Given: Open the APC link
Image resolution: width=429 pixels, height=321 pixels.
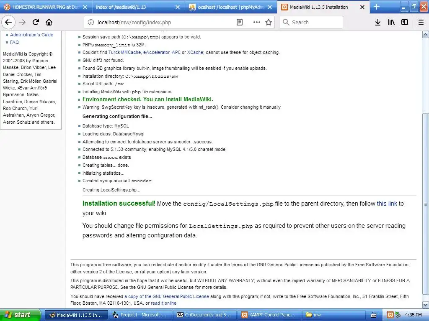Looking at the screenshot, I should coord(176,52).
